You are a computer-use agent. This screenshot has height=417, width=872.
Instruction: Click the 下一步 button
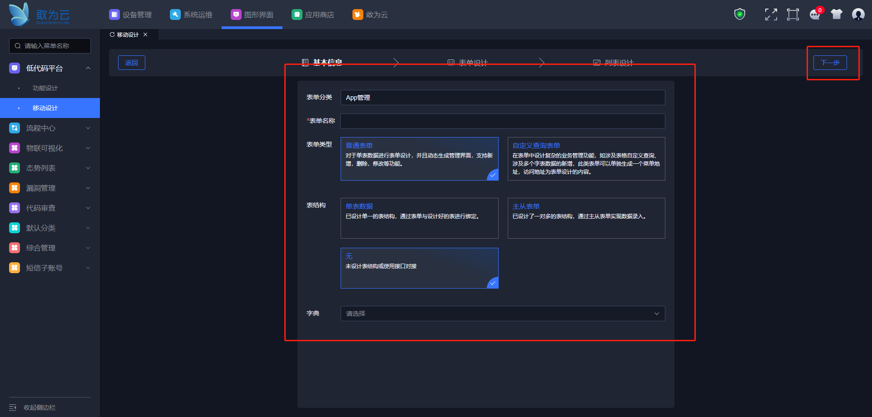click(x=830, y=63)
